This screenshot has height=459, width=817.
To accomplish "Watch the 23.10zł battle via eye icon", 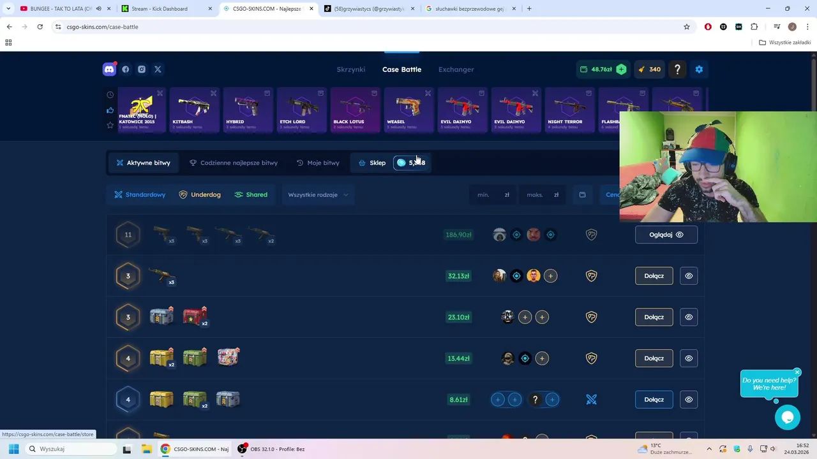I will tap(689, 317).
